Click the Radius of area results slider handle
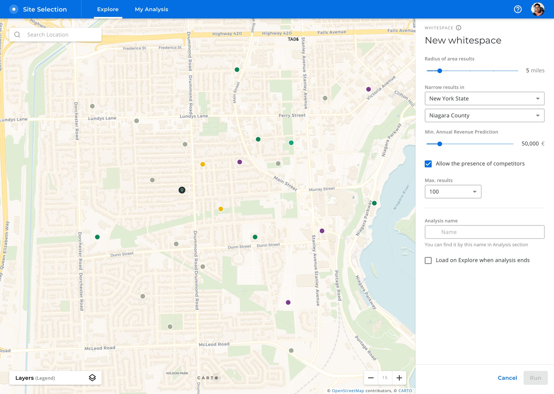This screenshot has width=554, height=394. [x=440, y=71]
